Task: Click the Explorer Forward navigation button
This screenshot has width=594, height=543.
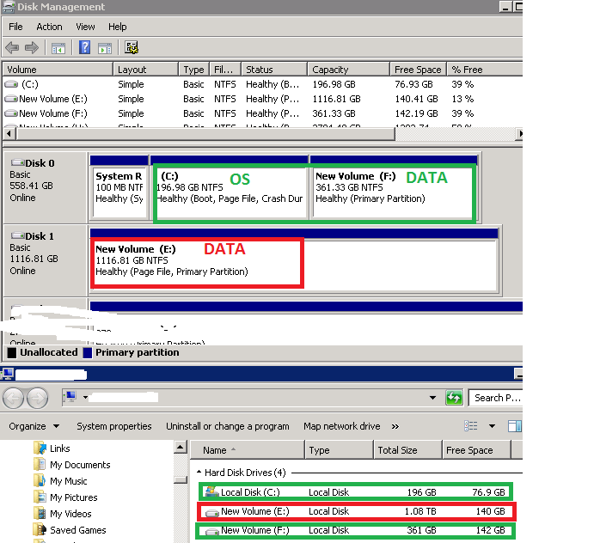Action: [x=37, y=398]
